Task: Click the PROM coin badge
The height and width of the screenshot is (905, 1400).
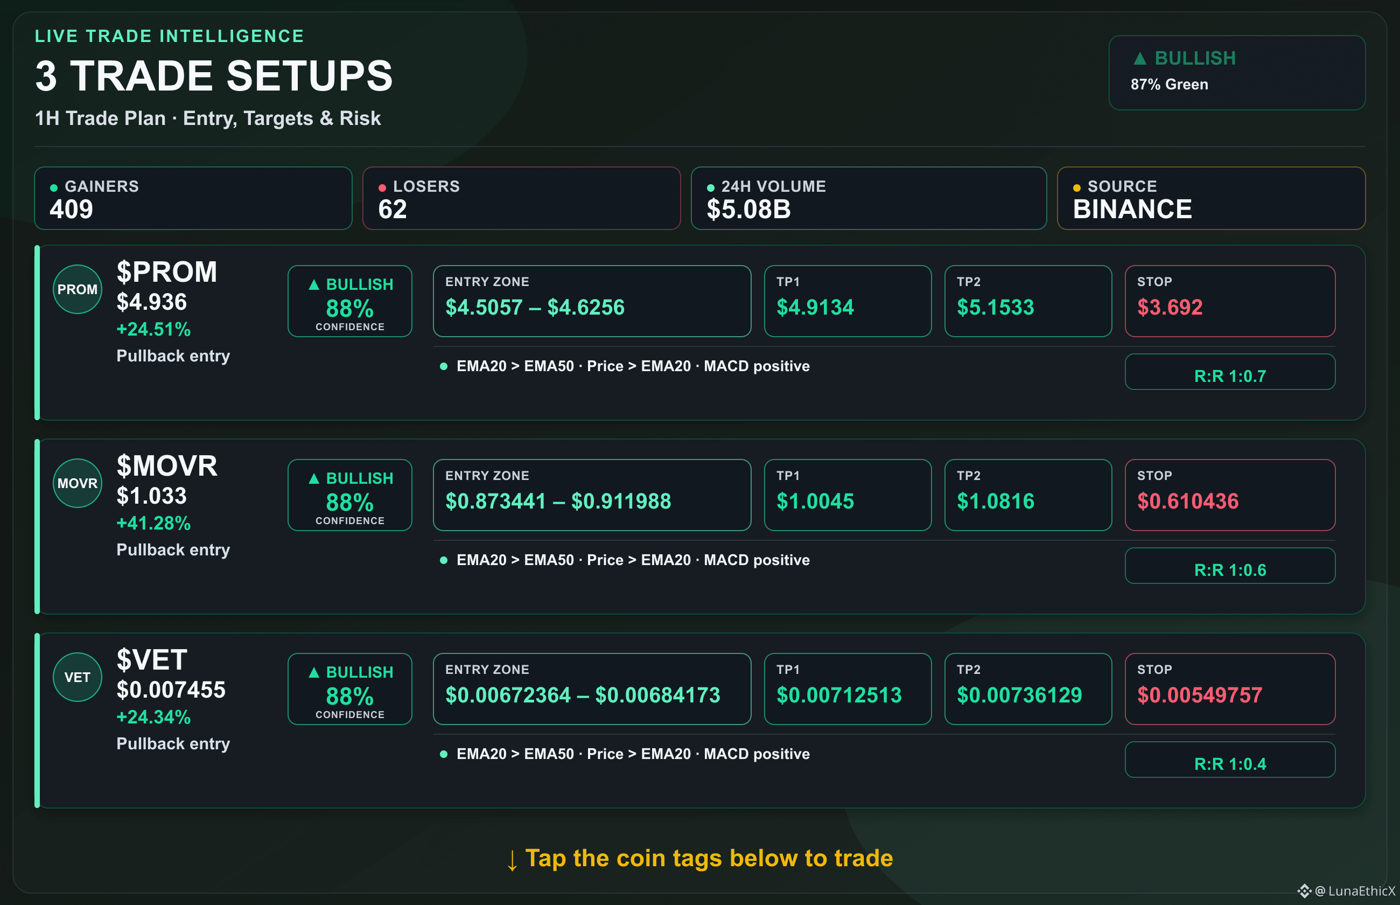Action: click(78, 289)
